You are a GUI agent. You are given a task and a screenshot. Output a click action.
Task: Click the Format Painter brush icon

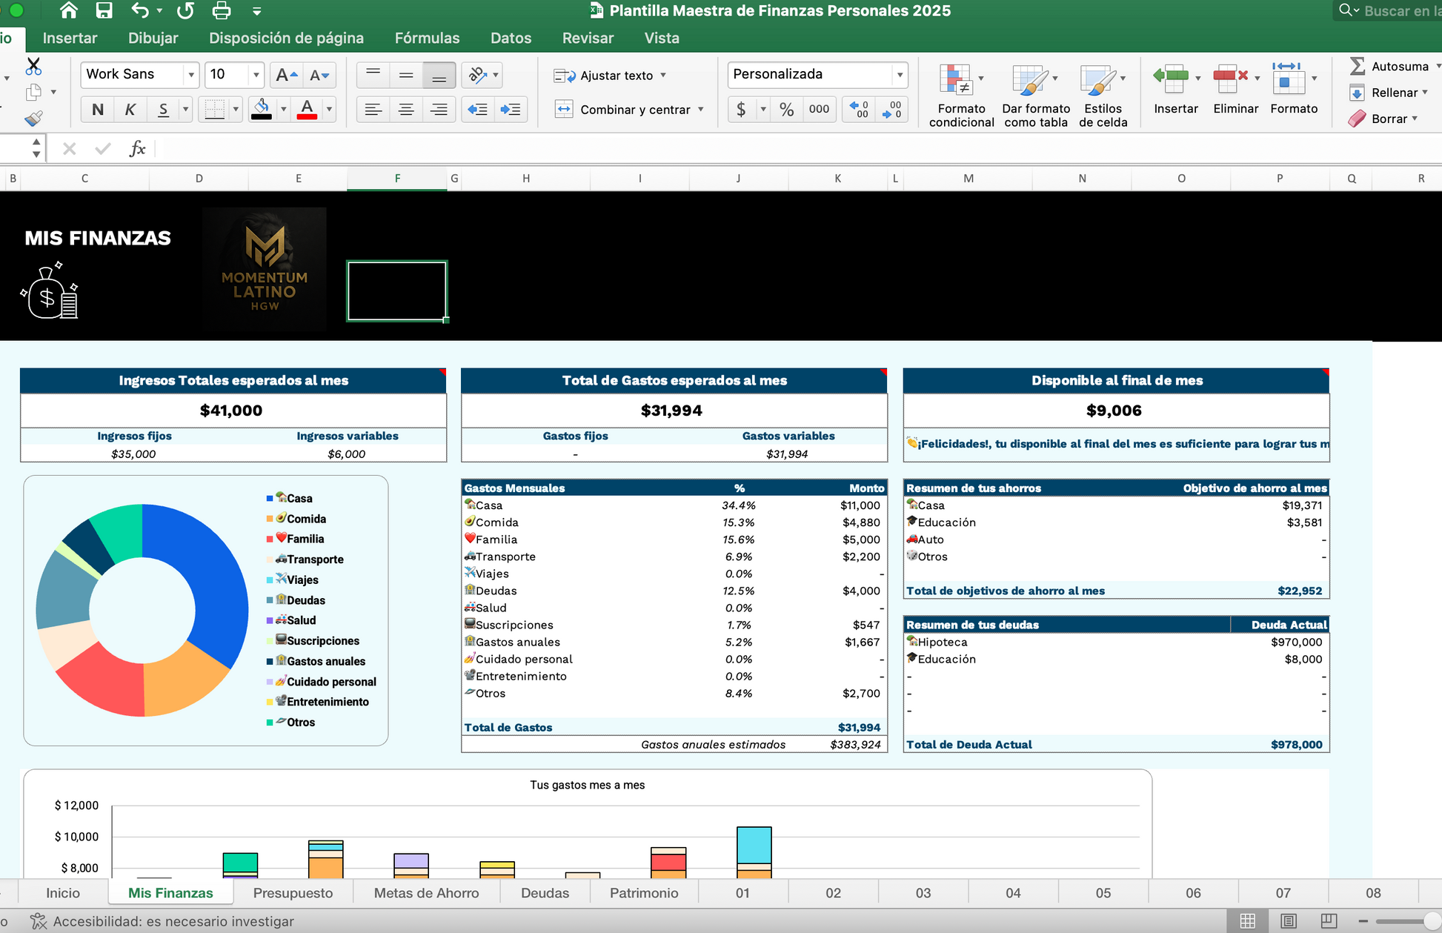(x=33, y=119)
